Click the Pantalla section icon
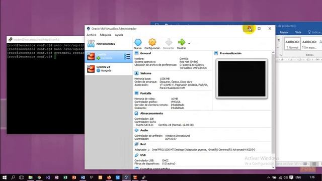The height and width of the screenshot is (181, 322). tap(136, 94)
